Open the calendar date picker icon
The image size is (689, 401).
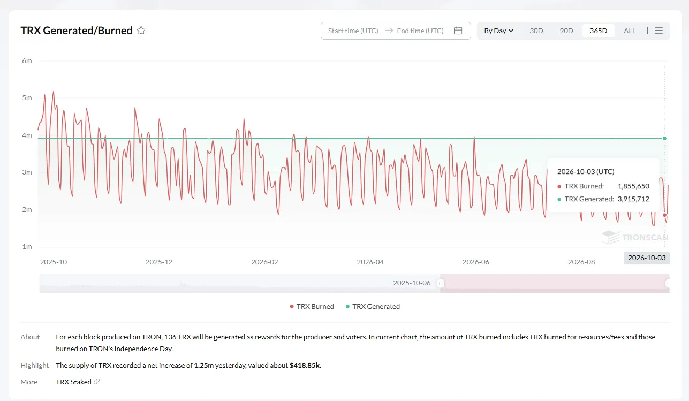tap(458, 31)
